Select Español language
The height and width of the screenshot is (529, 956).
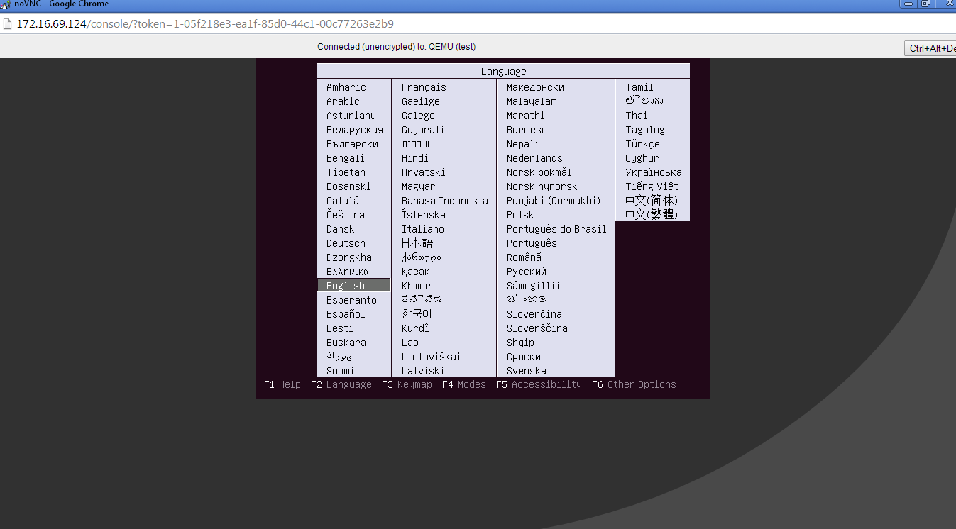(x=346, y=314)
